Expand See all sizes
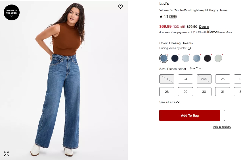 (x=170, y=102)
